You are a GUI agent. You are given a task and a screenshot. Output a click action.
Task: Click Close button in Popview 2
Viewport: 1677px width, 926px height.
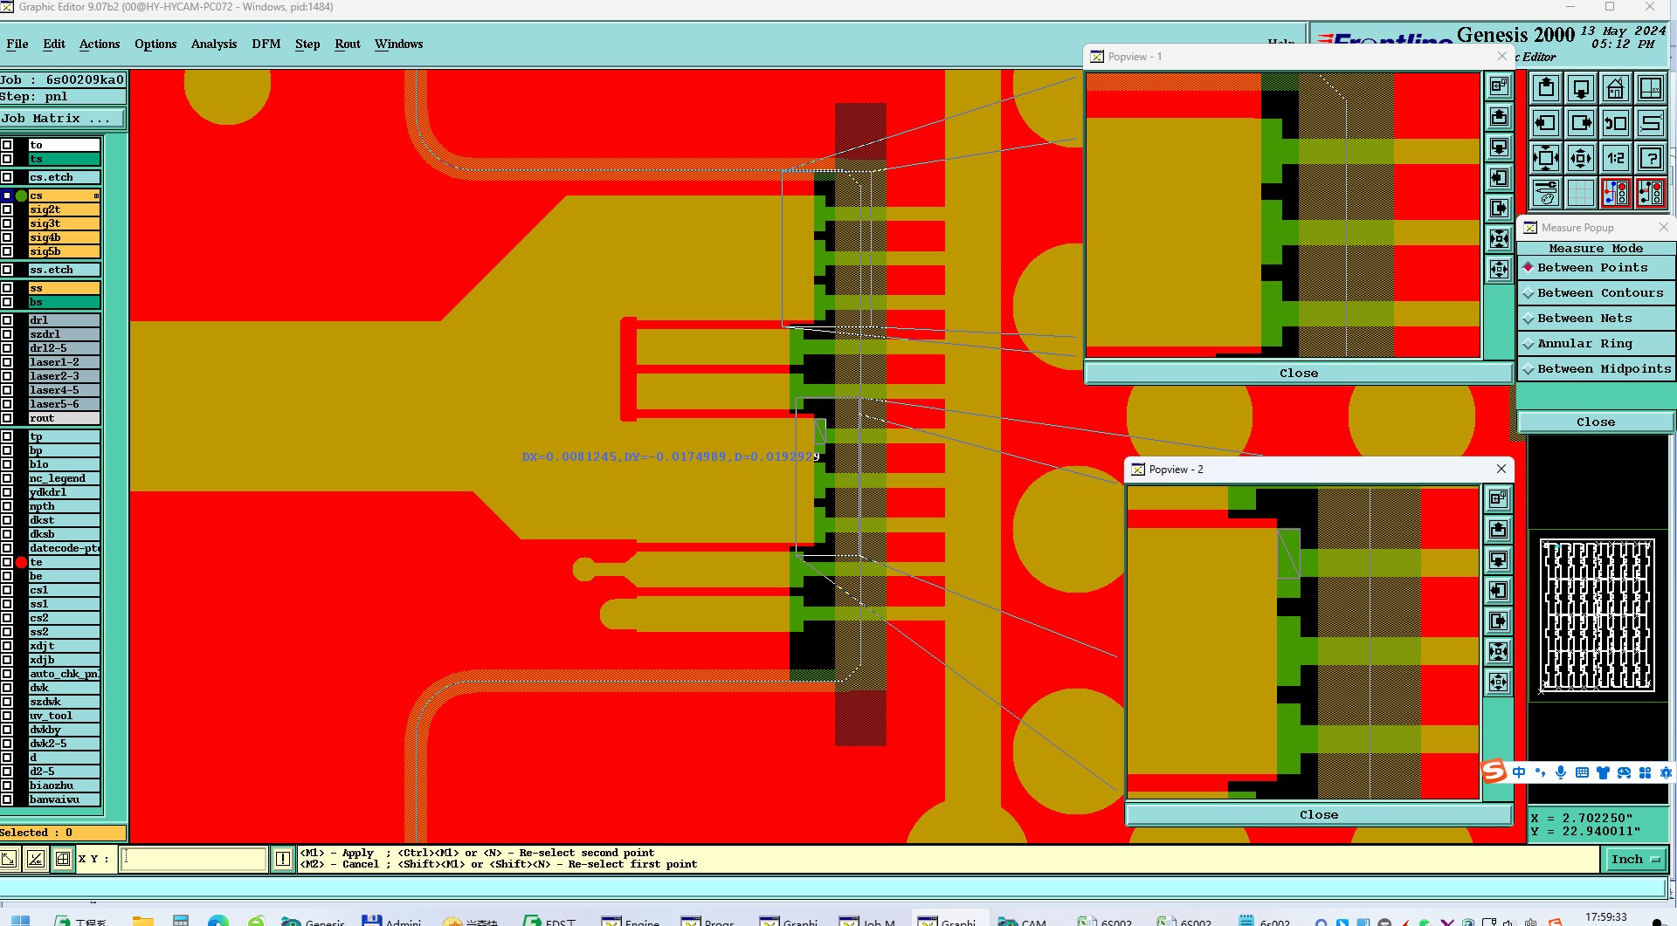point(1319,815)
